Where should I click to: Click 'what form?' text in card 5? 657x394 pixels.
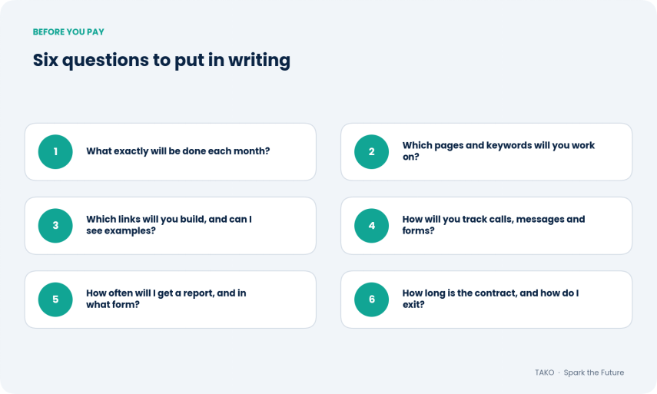pos(113,304)
